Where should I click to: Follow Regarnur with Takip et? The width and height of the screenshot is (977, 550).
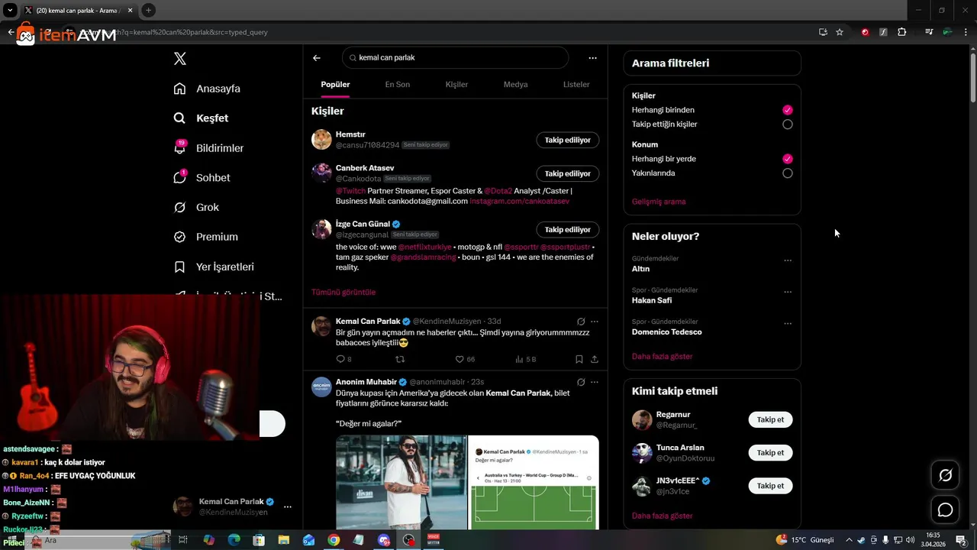coord(770,420)
